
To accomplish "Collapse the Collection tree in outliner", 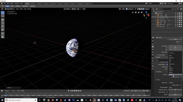I will coord(154,13).
